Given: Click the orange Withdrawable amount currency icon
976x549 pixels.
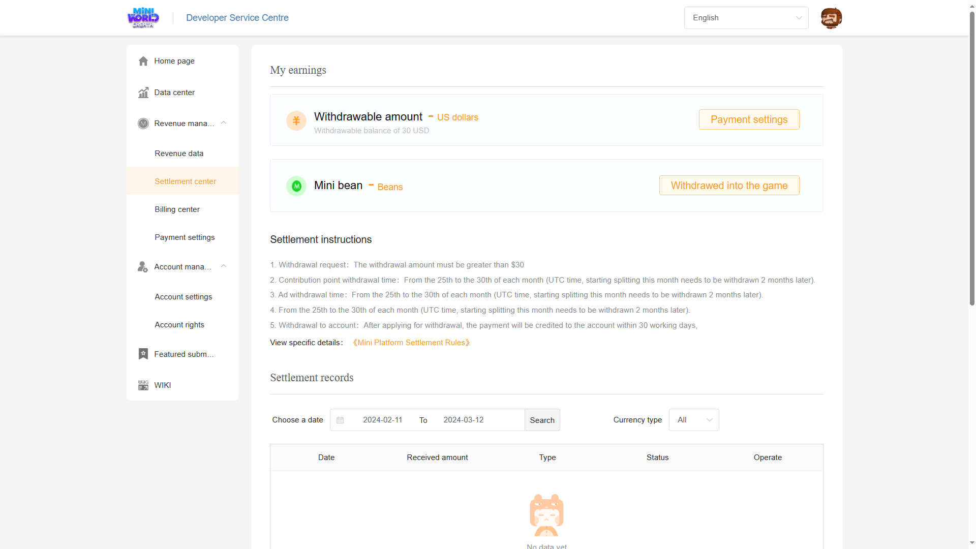Looking at the screenshot, I should coord(296,121).
